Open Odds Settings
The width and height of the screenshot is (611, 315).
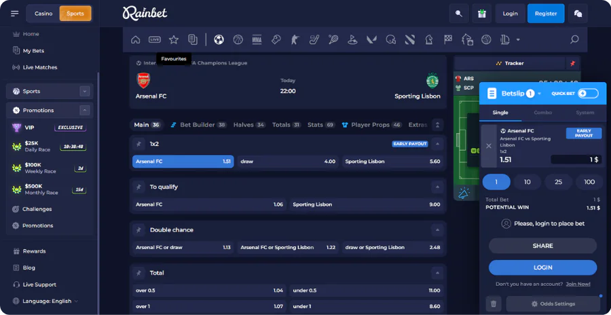553,303
